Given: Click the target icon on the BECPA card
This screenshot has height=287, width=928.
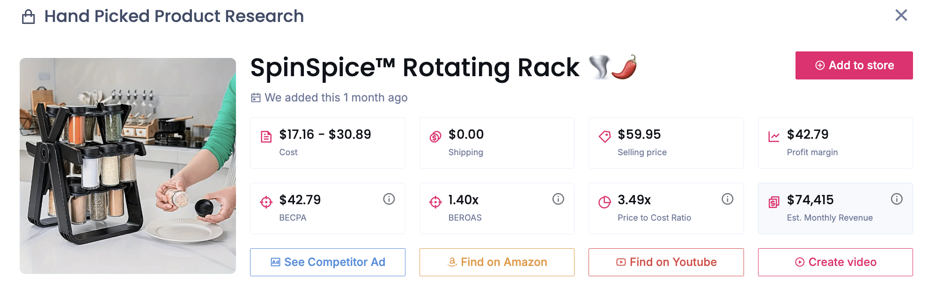Looking at the screenshot, I should (266, 202).
